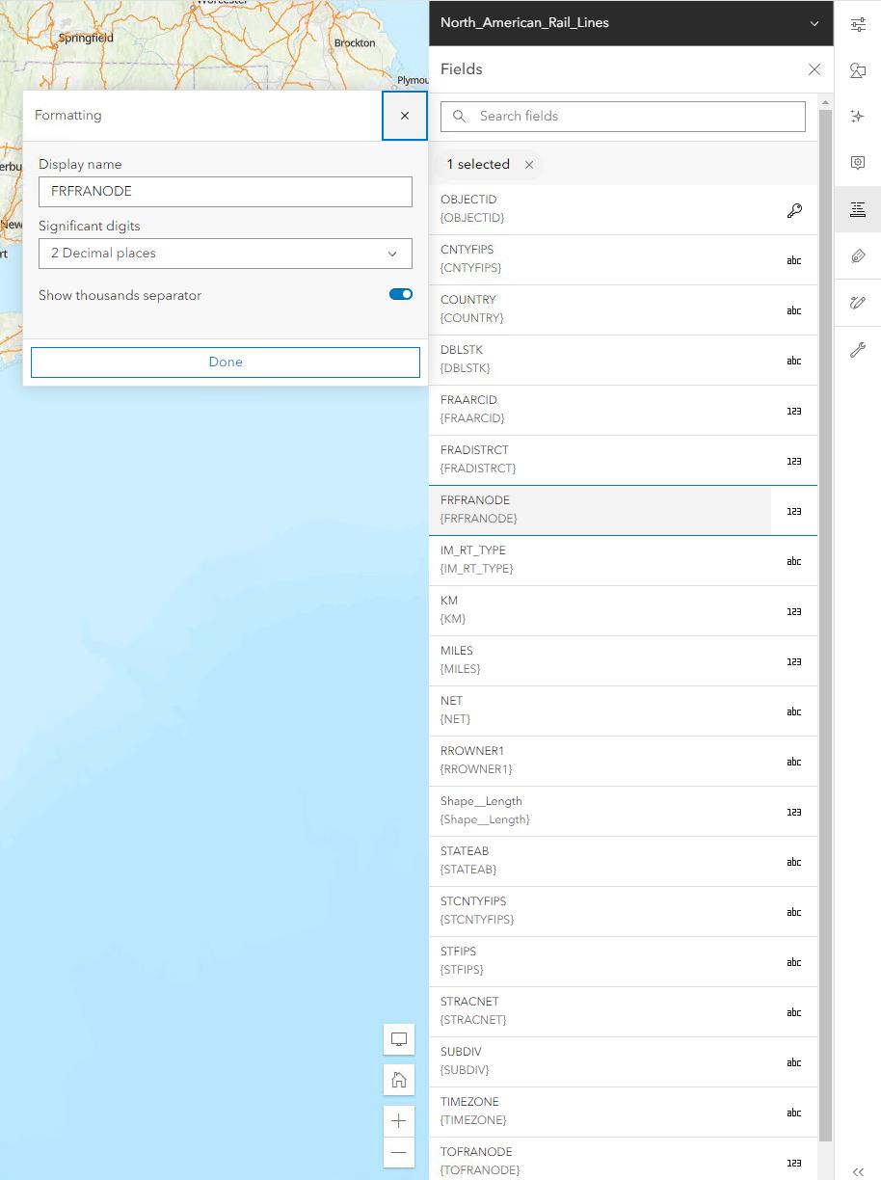
Task: Click the Search fields input box
Action: tap(623, 116)
